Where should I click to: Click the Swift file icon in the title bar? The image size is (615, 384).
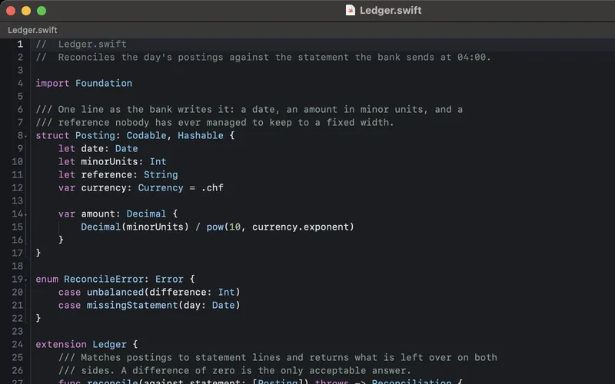(x=351, y=10)
